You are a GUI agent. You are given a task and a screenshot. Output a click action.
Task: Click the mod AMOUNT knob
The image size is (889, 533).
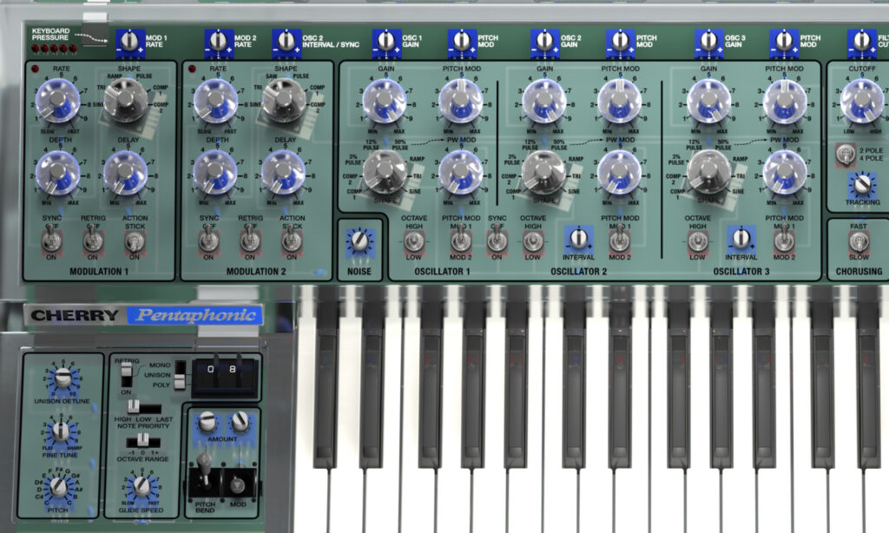tap(240, 421)
